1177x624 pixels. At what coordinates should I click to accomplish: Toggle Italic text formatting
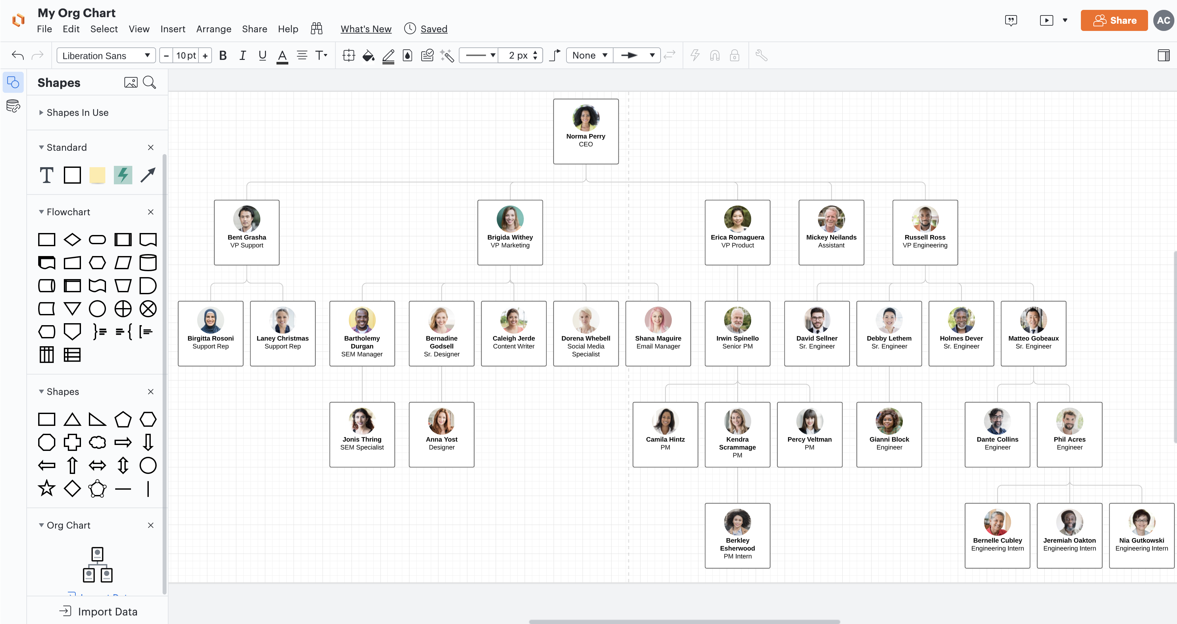243,55
